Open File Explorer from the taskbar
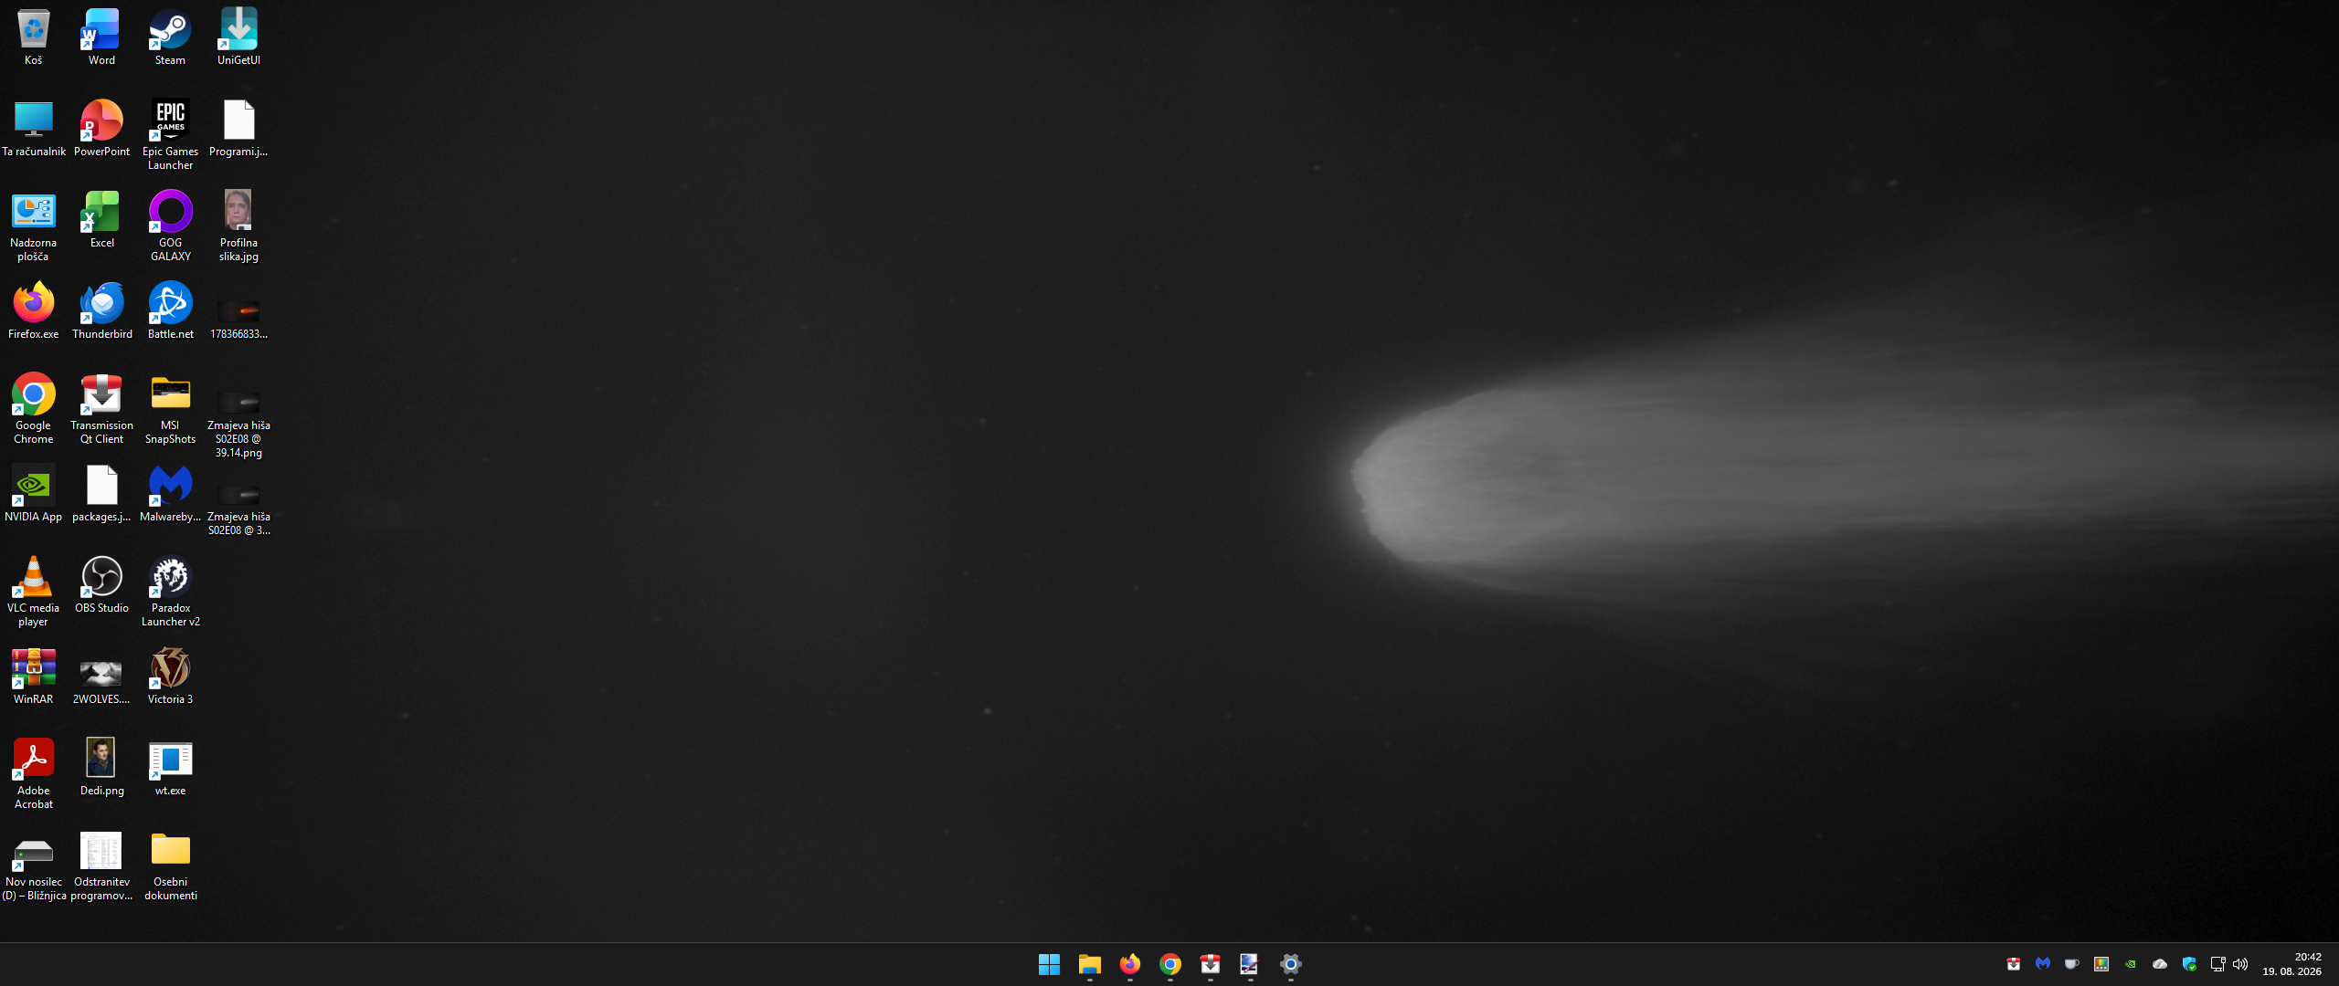 [1089, 964]
